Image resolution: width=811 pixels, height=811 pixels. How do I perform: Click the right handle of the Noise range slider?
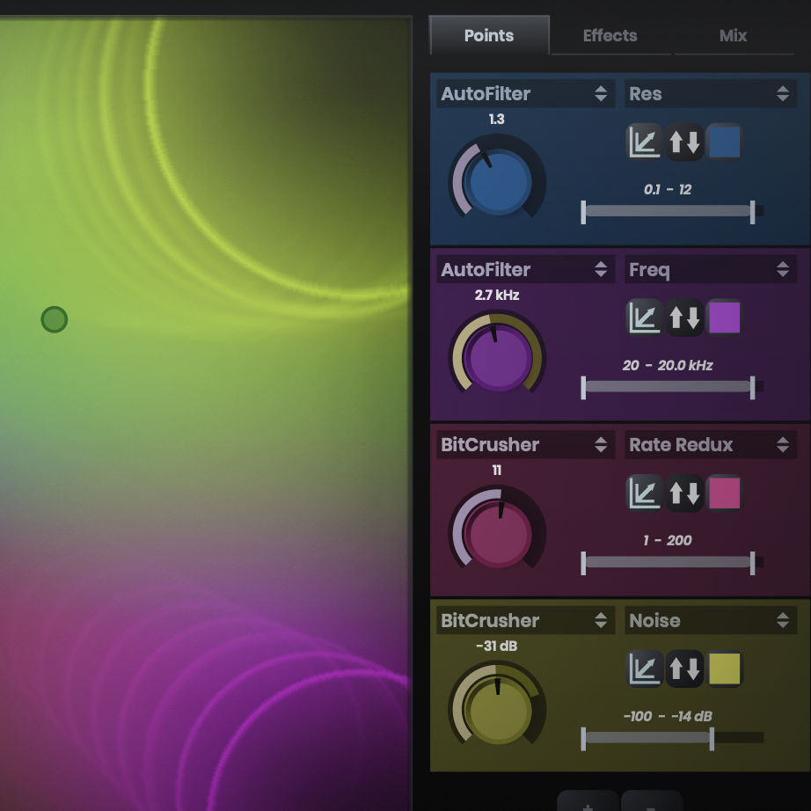[712, 739]
